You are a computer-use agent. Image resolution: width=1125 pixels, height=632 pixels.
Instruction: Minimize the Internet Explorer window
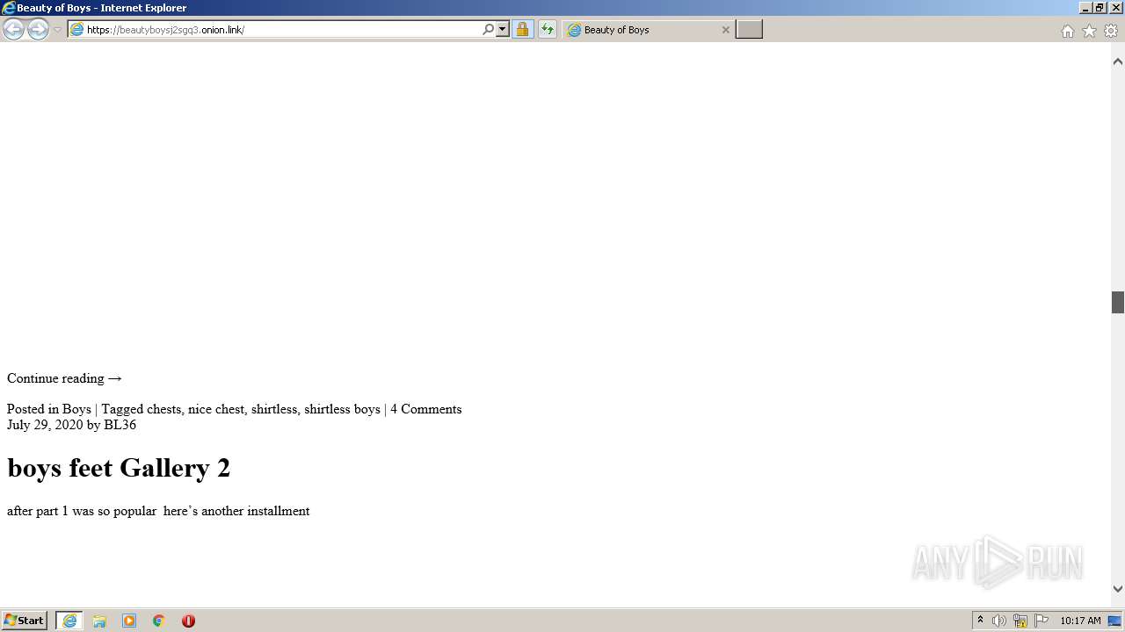tap(1085, 8)
